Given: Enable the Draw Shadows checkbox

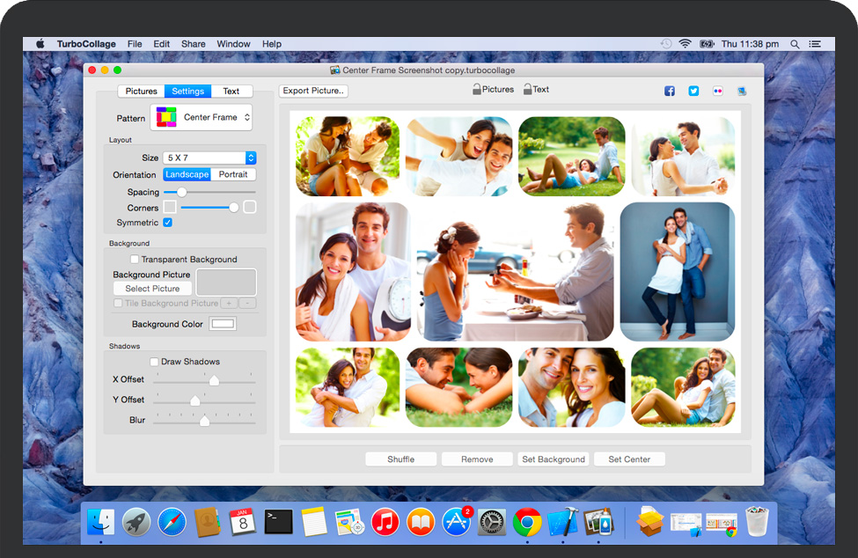Looking at the screenshot, I should click(155, 362).
